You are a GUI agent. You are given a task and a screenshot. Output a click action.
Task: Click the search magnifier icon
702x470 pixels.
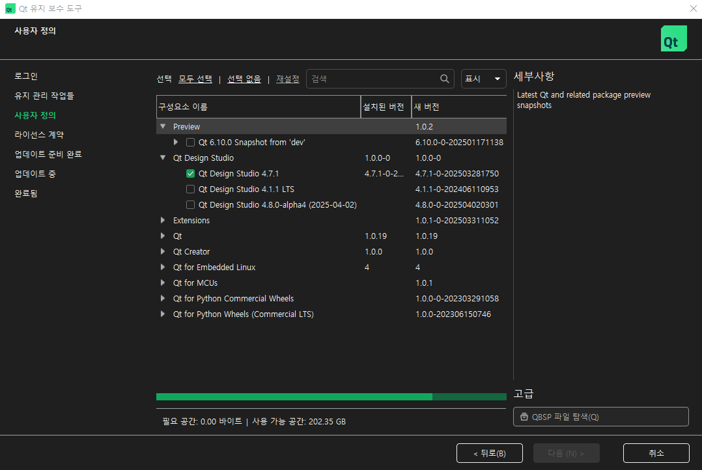click(444, 79)
